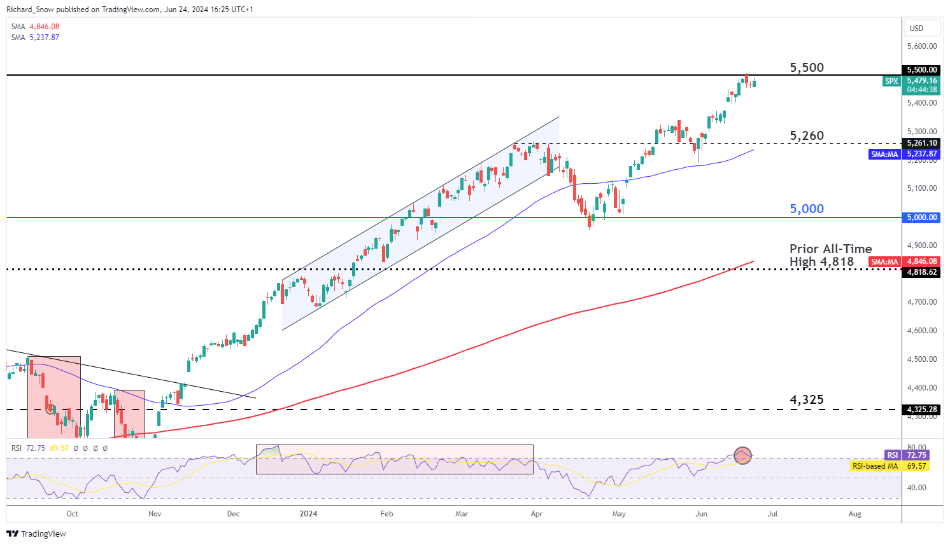This screenshot has height=545, width=950.
Task: Click the 4,700.00 price axis label
Action: [x=921, y=302]
